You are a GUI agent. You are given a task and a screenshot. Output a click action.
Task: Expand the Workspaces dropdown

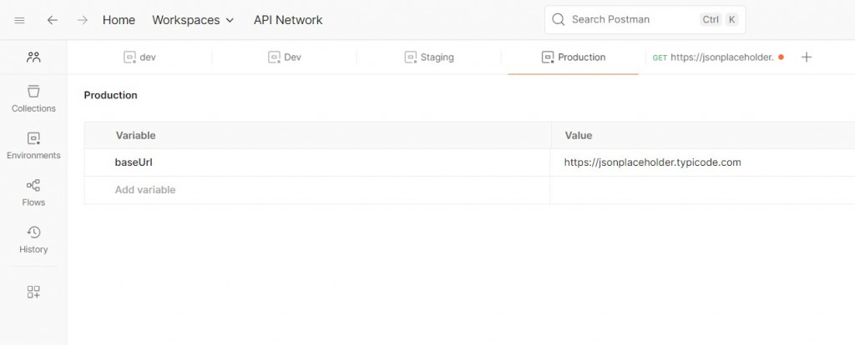pyautogui.click(x=193, y=20)
